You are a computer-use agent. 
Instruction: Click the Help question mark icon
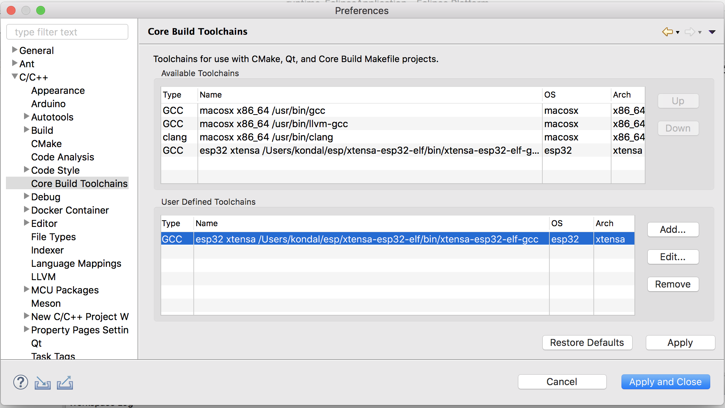[21, 382]
